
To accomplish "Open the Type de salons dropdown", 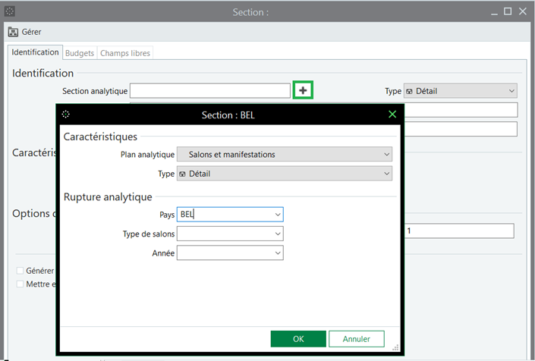I will [x=278, y=234].
